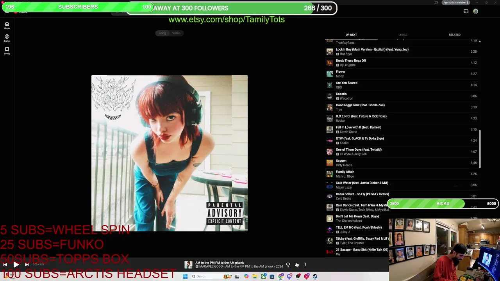Image resolution: width=500 pixels, height=281 pixels.
Task: Open Microsoft Store from the taskbar
Action: [272, 276]
